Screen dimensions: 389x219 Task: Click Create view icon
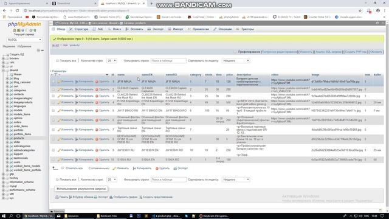tap(140, 197)
